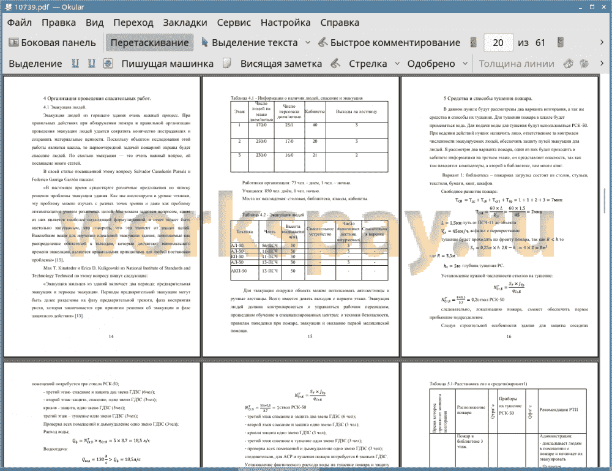Click the Толщина линии button
The image size is (612, 471).
[516, 64]
